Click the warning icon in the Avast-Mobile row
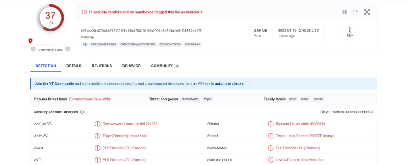This screenshot has height=165, width=407. tap(271, 148)
